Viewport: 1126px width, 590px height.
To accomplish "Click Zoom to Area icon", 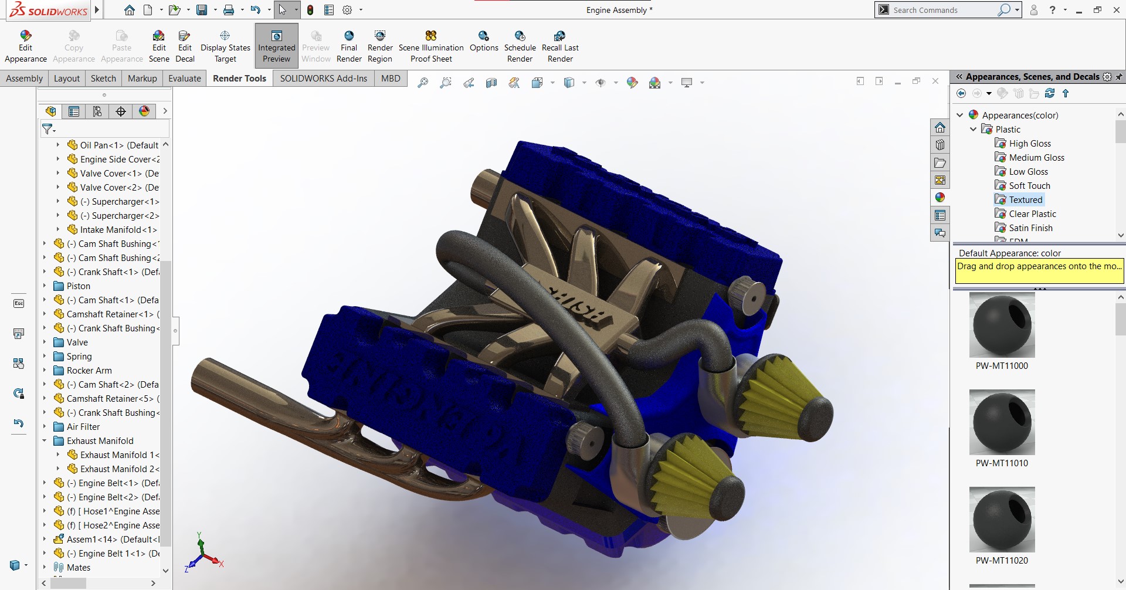I will click(446, 83).
